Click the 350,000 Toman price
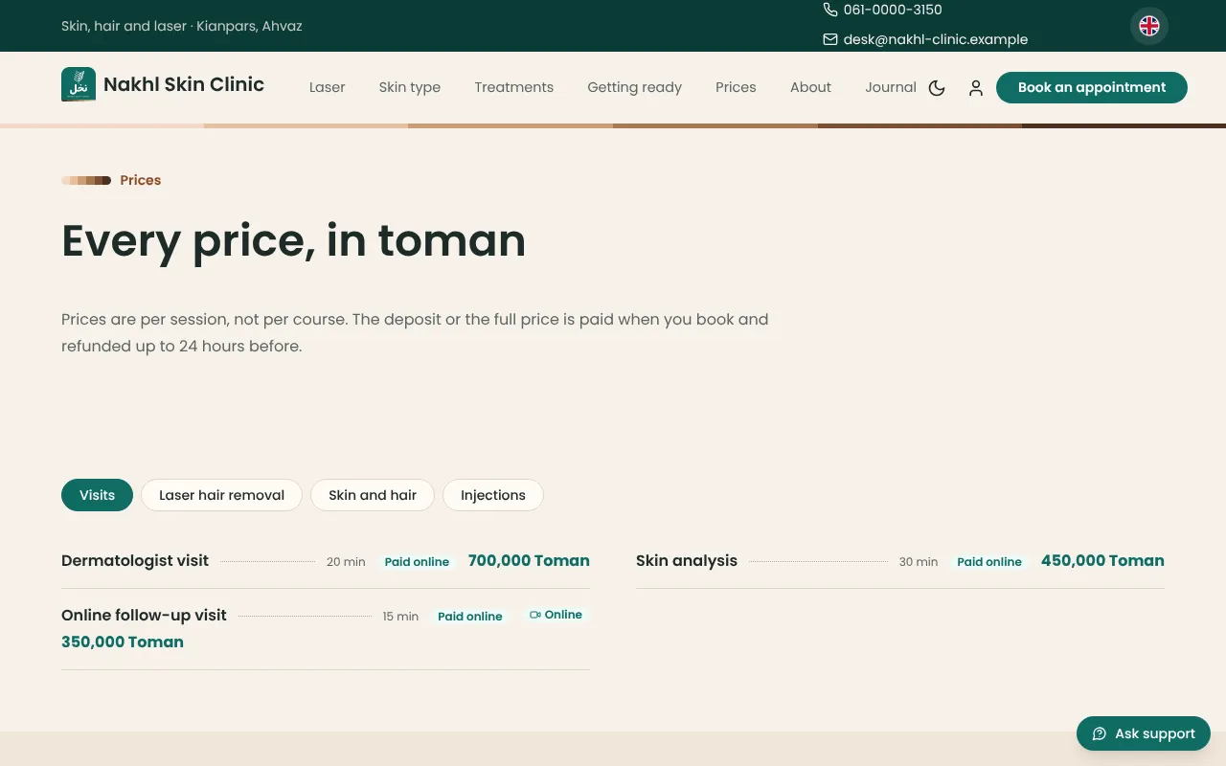The height and width of the screenshot is (766, 1226). coord(123,642)
